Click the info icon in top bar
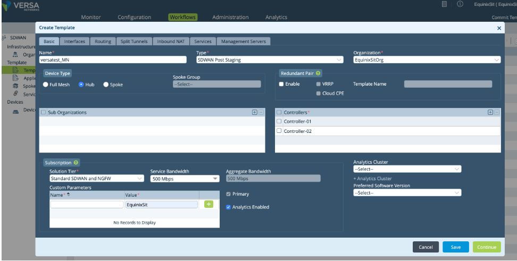The height and width of the screenshot is (261, 517). click(x=460, y=4)
